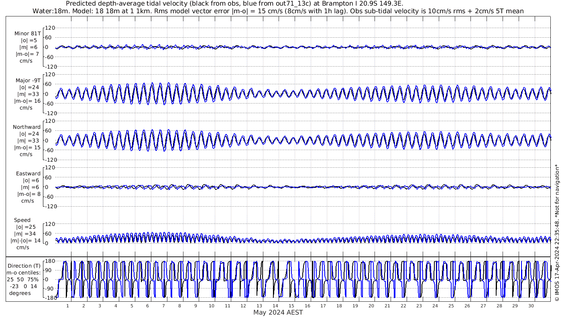Image resolution: width=562 pixels, height=321 pixels.
Task: Select the 'Eastward' panel label
Action: point(28,173)
